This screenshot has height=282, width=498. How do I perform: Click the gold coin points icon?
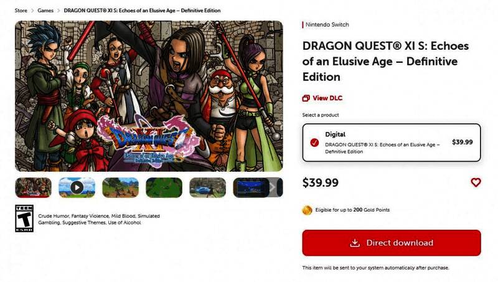(x=307, y=210)
